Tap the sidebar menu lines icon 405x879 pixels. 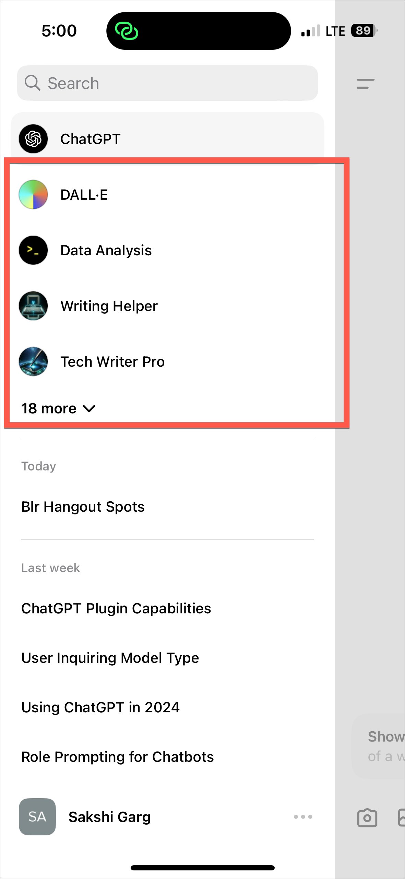365,84
